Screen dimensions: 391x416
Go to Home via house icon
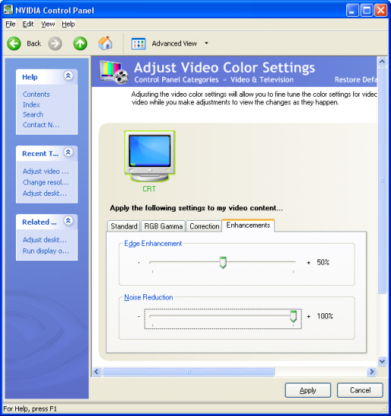(x=105, y=43)
